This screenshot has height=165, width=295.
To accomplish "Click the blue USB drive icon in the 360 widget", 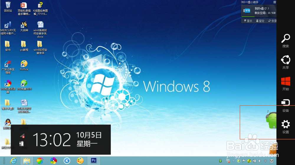I will (x=247, y=11).
